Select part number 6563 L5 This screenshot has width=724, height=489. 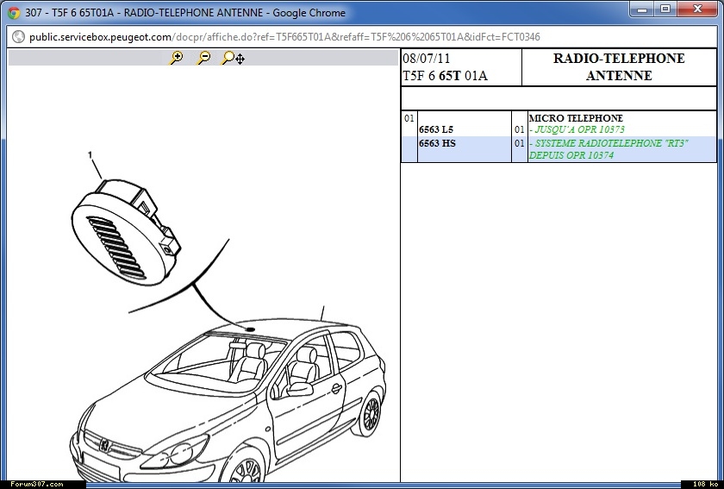436,129
